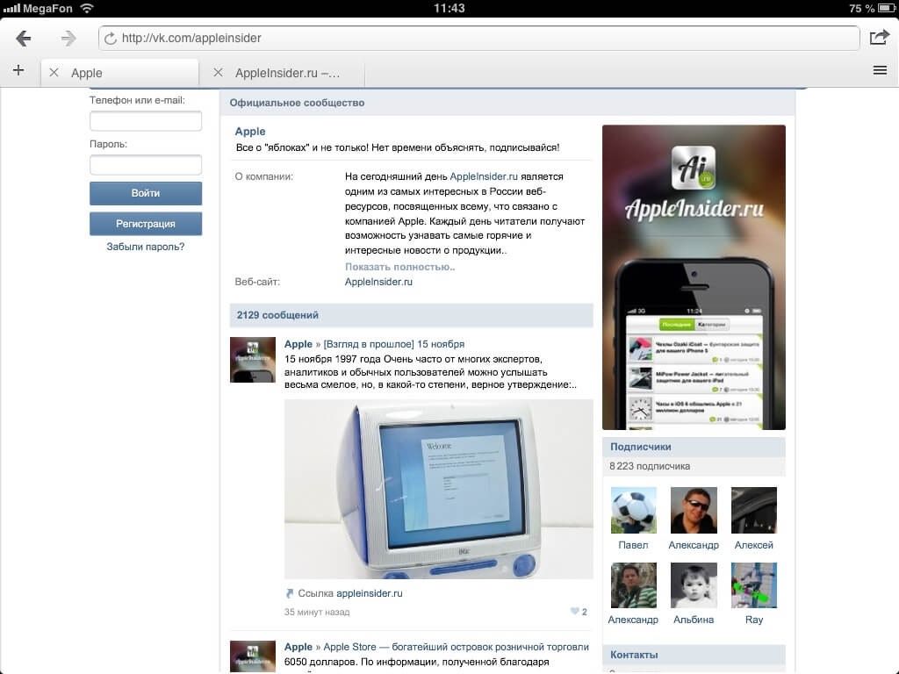Close the AppleInsider.ru tab
The width and height of the screenshot is (899, 674).
pos(218,73)
